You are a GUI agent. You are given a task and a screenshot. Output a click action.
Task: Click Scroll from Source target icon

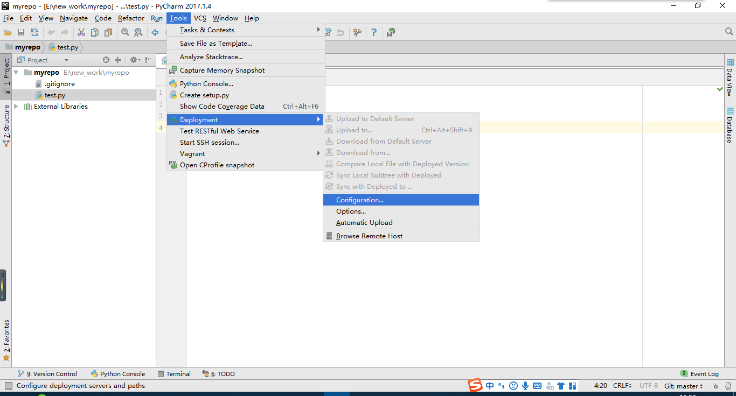[106, 60]
